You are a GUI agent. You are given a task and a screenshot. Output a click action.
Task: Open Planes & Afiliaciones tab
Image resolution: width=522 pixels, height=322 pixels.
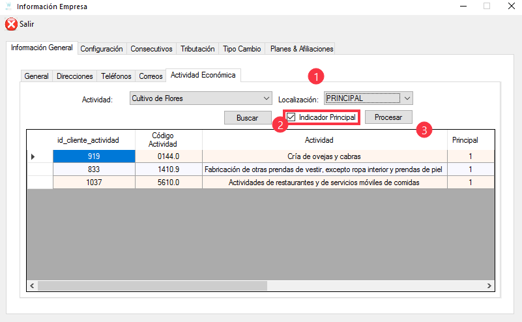coord(301,49)
